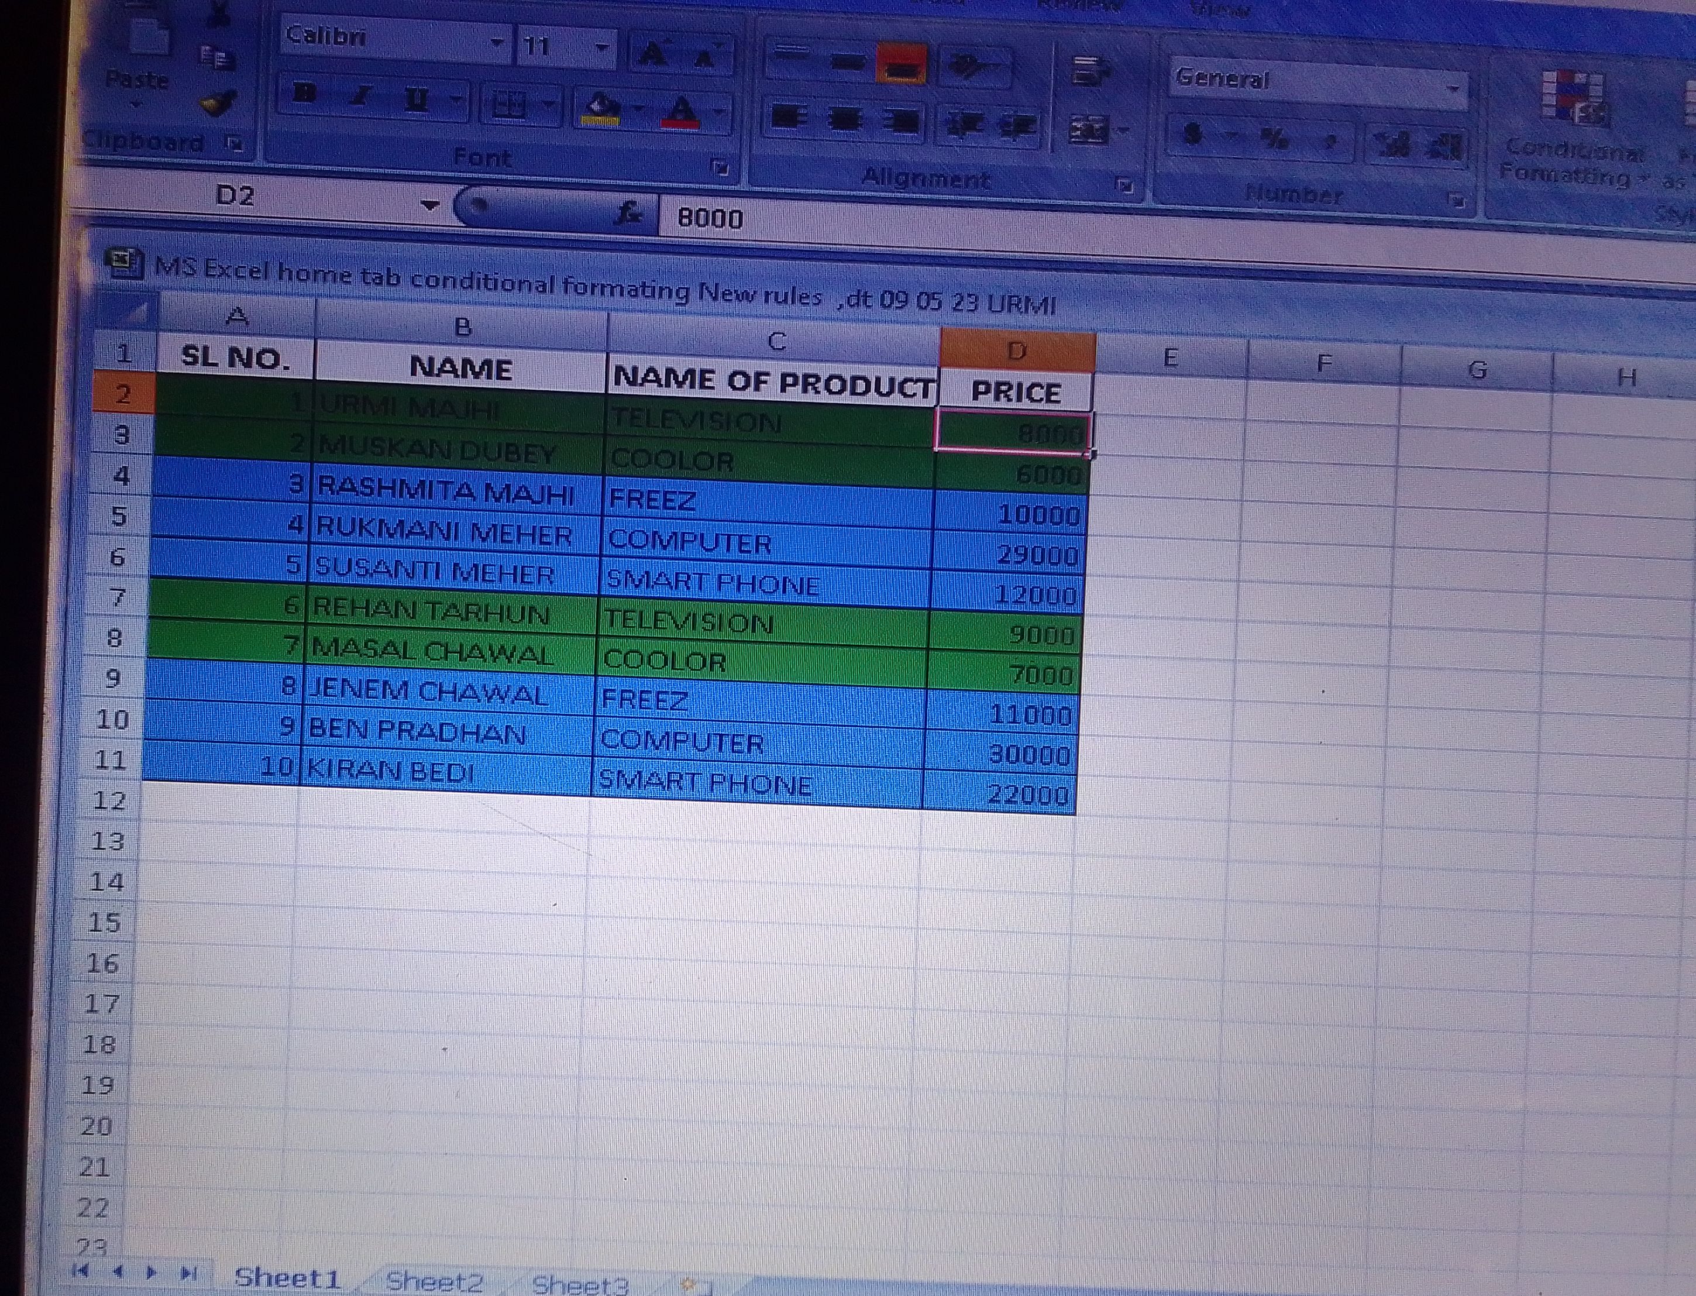
Task: Open the Calibri font name dropdown
Action: pos(497,42)
